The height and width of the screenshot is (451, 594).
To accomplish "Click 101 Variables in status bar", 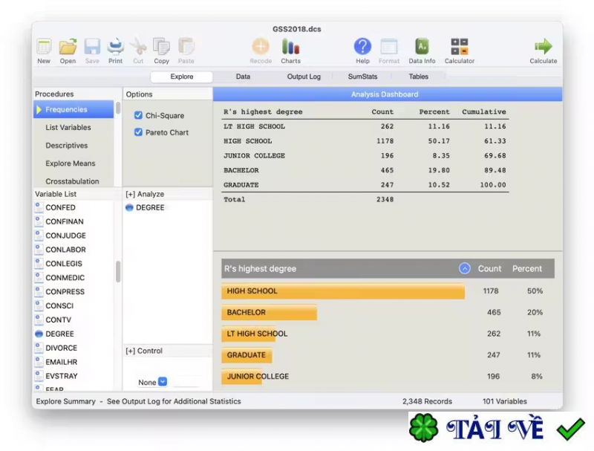I will [505, 401].
